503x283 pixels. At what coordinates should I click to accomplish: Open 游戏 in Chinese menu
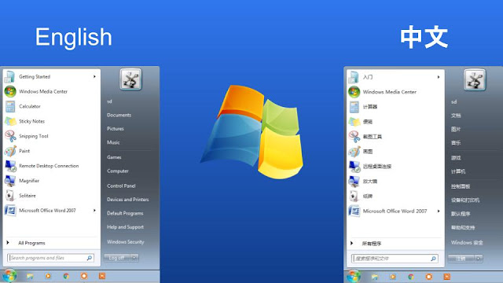(x=456, y=158)
